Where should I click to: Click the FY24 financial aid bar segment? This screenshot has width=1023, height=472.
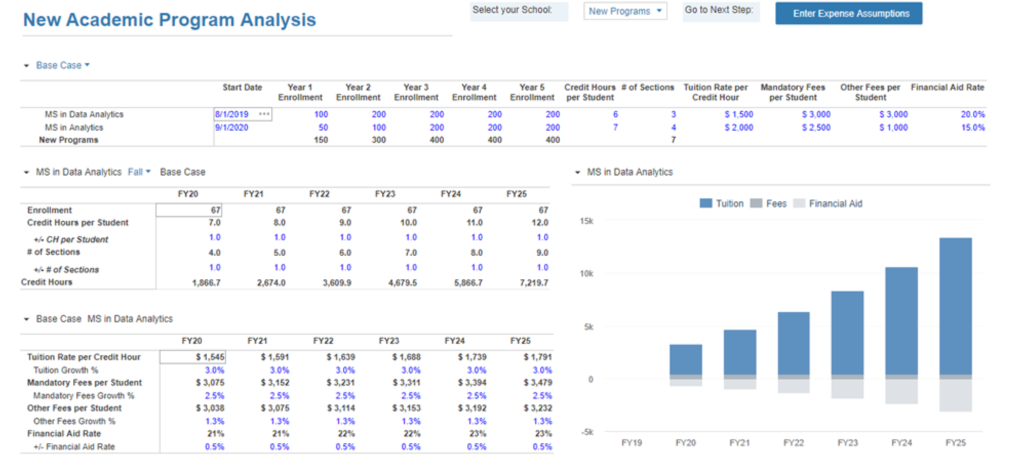tap(901, 392)
